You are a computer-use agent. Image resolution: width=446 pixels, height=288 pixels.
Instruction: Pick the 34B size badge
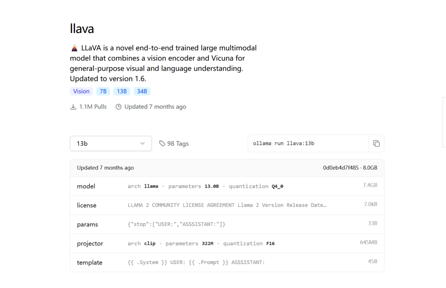142,92
